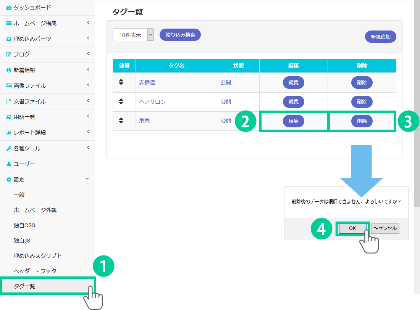Select 独自CSS in settings submenu
420x310 pixels.
pyautogui.click(x=24, y=225)
